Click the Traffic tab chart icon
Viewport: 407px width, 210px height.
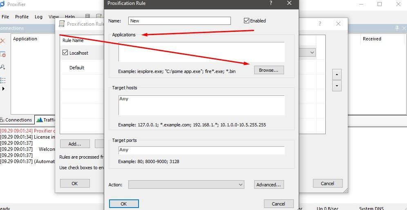click(40, 120)
